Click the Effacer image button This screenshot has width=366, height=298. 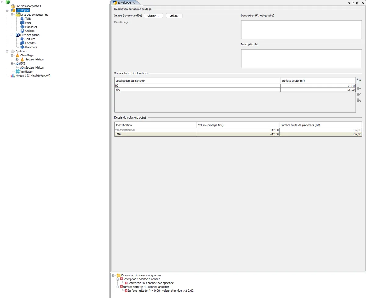tap(174, 16)
